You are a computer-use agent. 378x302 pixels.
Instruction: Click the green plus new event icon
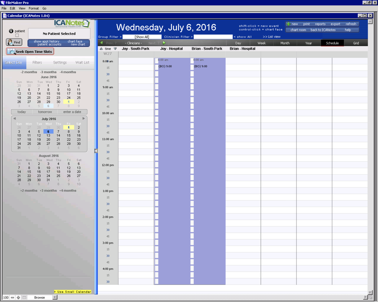point(288,24)
